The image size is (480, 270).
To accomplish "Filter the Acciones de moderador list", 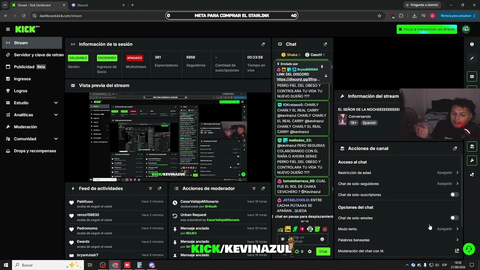I will click(254, 189).
